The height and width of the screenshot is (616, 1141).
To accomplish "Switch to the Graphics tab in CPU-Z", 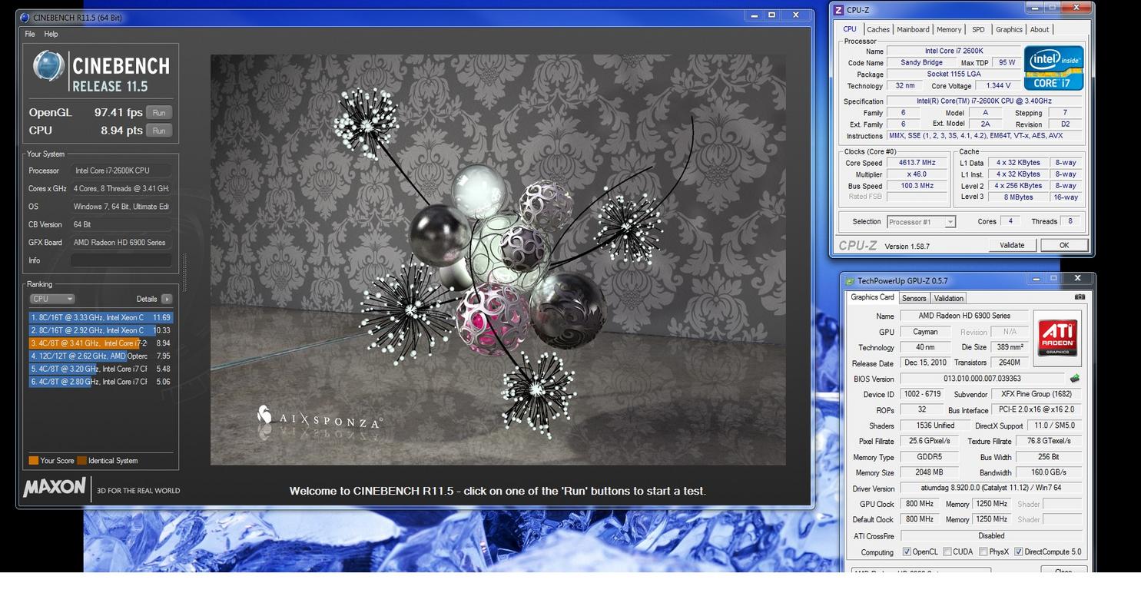I will pos(1009,29).
